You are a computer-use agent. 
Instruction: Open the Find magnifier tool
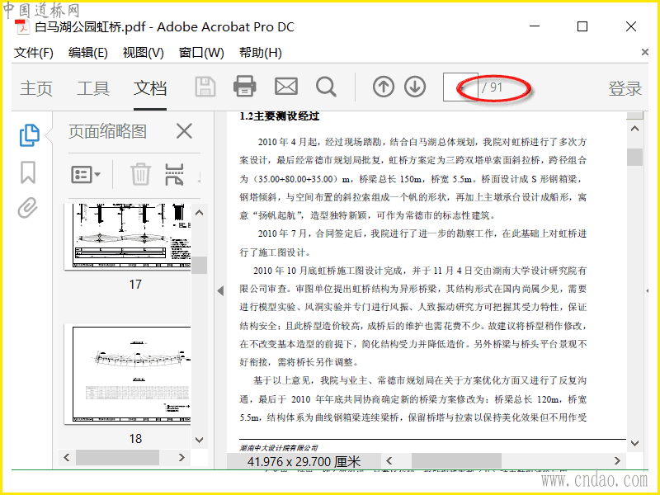point(326,87)
